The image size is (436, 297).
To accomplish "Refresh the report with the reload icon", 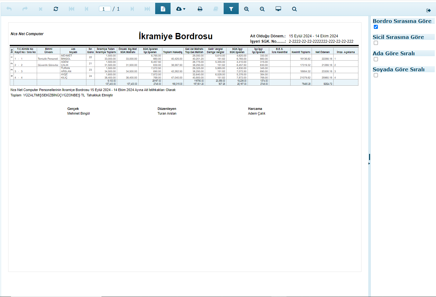I will pyautogui.click(x=56, y=9).
